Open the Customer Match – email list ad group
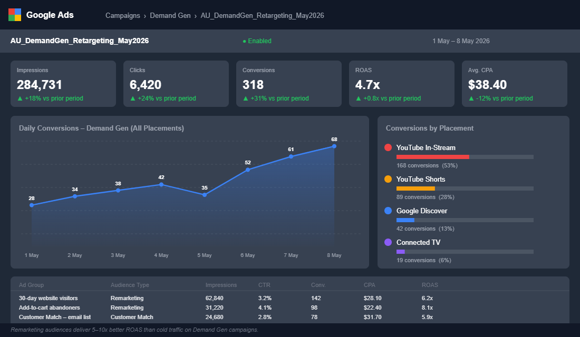Screen dimensions: 580x337 click(x=55, y=318)
